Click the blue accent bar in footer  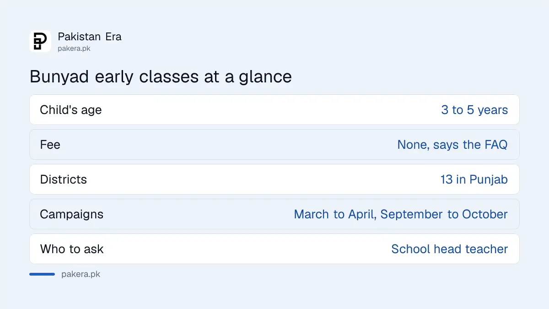(x=42, y=274)
